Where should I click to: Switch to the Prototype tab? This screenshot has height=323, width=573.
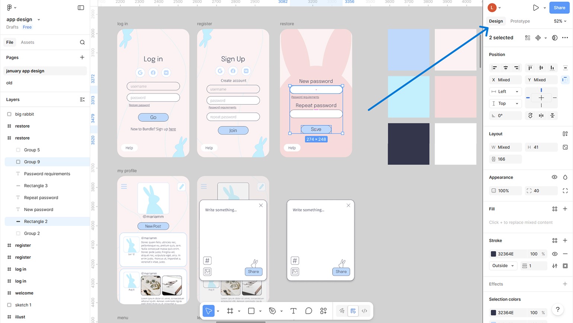[x=520, y=21]
